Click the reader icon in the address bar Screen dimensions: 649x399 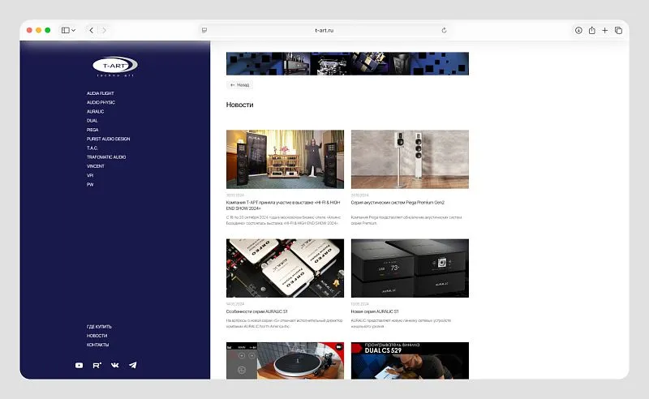click(x=204, y=30)
